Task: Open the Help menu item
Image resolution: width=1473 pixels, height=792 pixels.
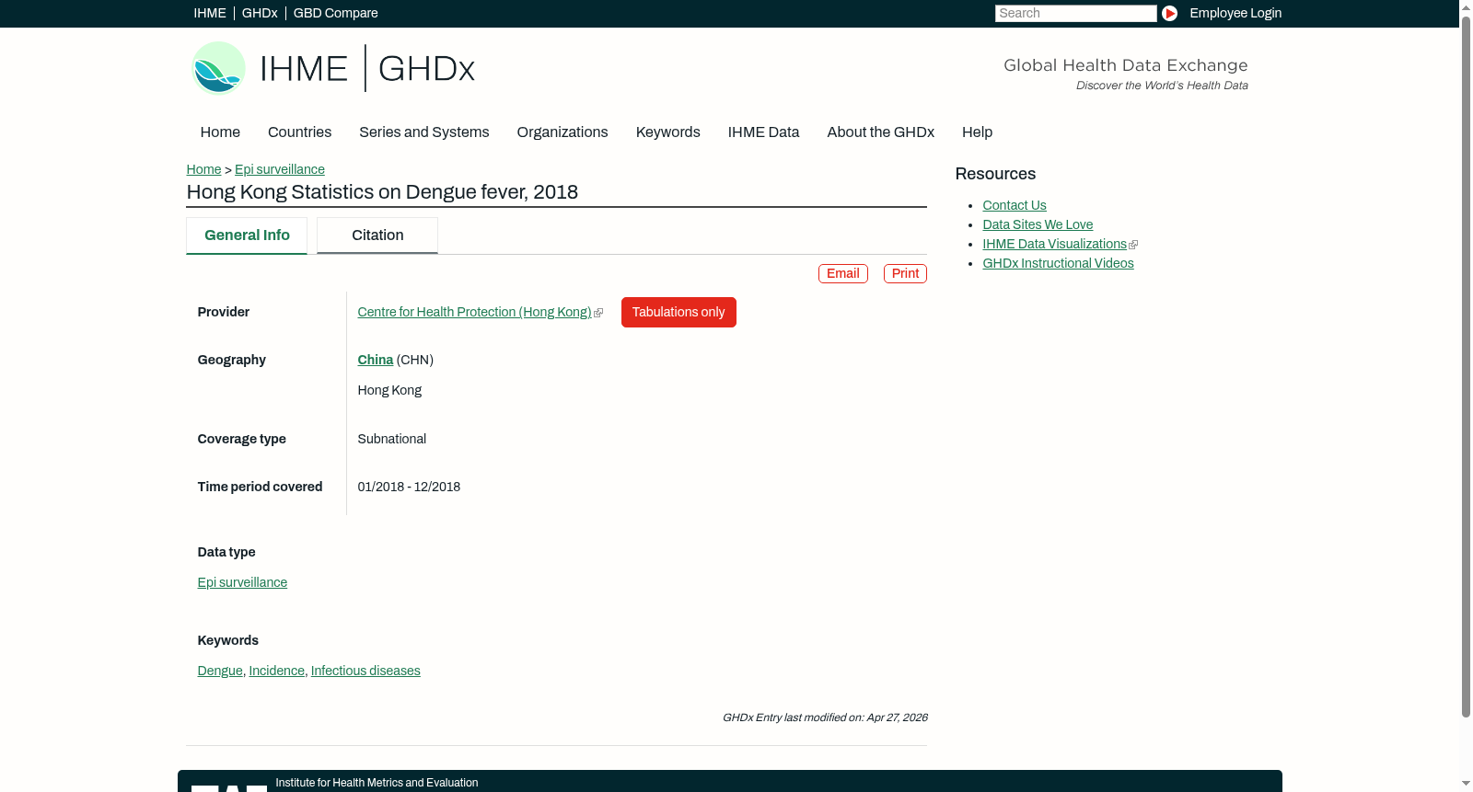Action: (977, 132)
